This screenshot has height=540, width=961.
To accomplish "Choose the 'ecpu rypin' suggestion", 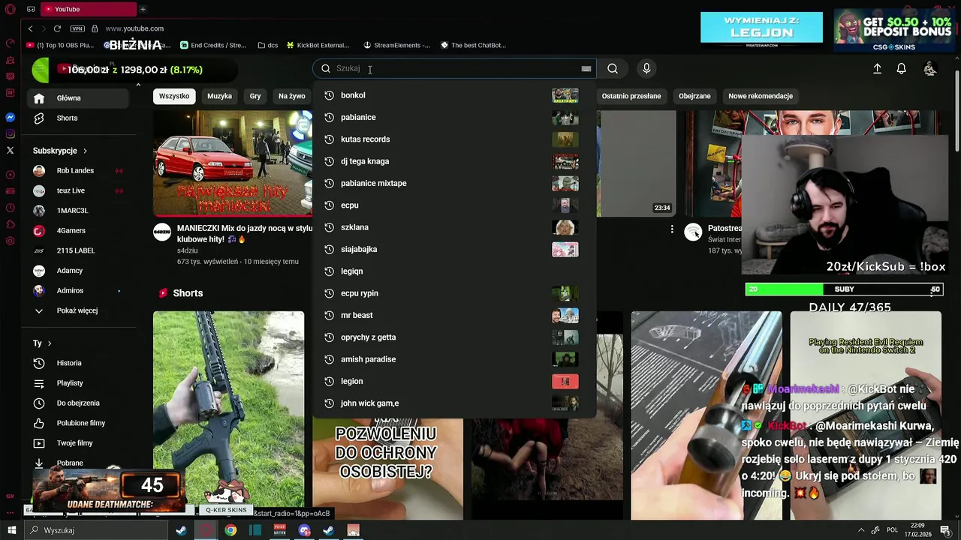I will [x=453, y=293].
